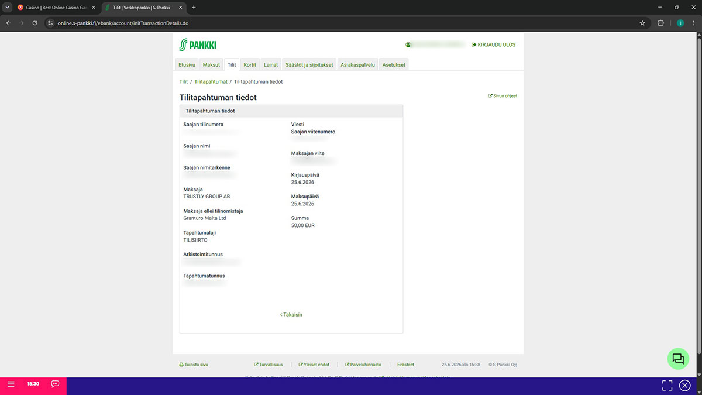This screenshot has width=702, height=395.
Task: Click the Tilitapahtumat breadcrumb link
Action: pos(211,82)
